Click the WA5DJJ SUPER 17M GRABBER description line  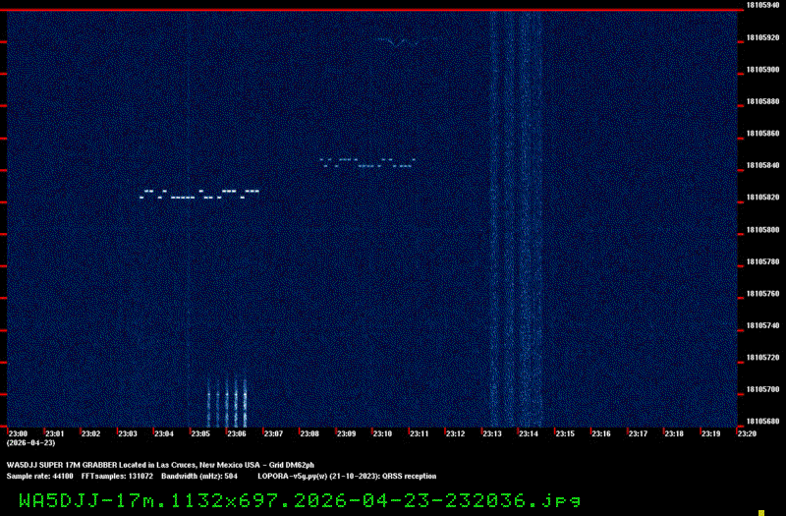(x=160, y=465)
